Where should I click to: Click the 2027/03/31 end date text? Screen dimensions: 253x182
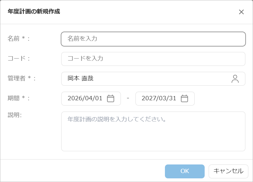159,99
